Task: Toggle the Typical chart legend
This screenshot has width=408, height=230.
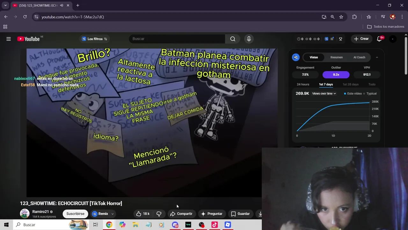Action: tap(370, 94)
